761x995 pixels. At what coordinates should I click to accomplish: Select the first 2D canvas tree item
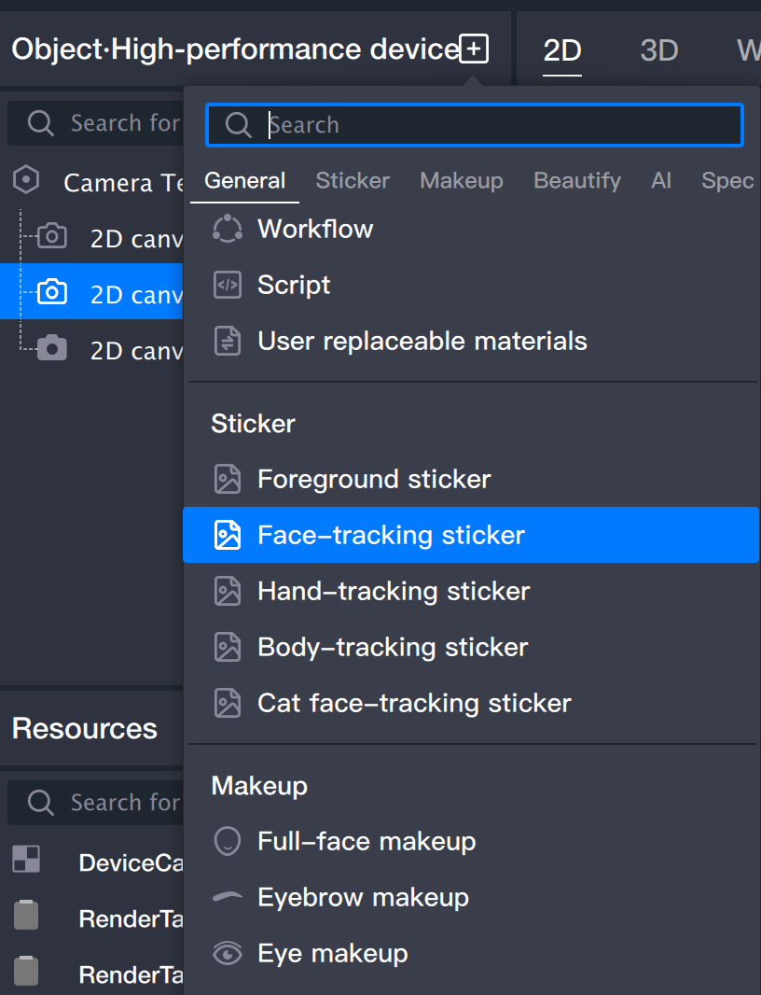[x=131, y=238]
